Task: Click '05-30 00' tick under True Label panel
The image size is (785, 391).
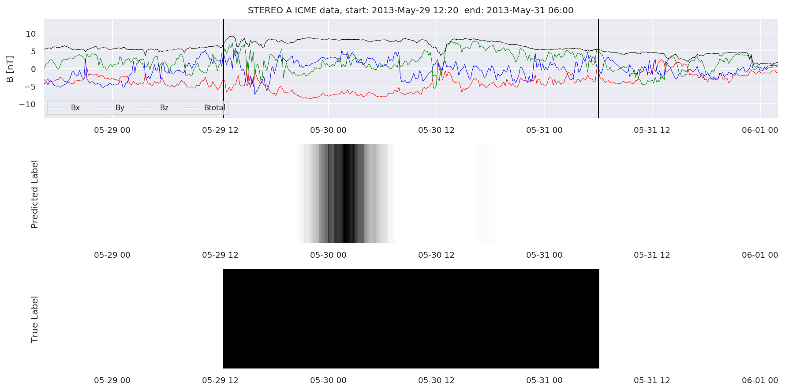Action: [329, 380]
